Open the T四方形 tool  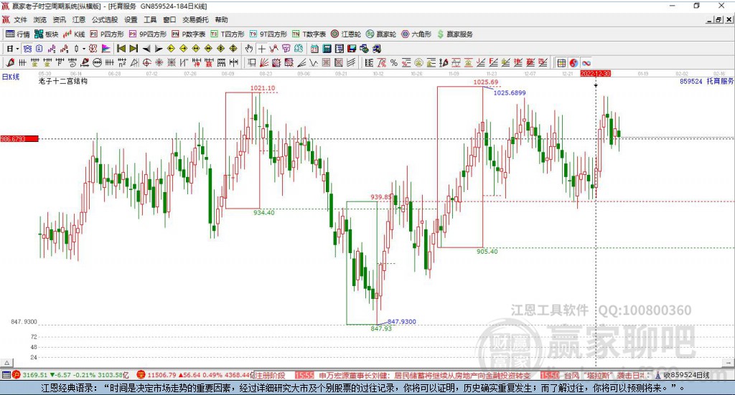[x=228, y=34]
